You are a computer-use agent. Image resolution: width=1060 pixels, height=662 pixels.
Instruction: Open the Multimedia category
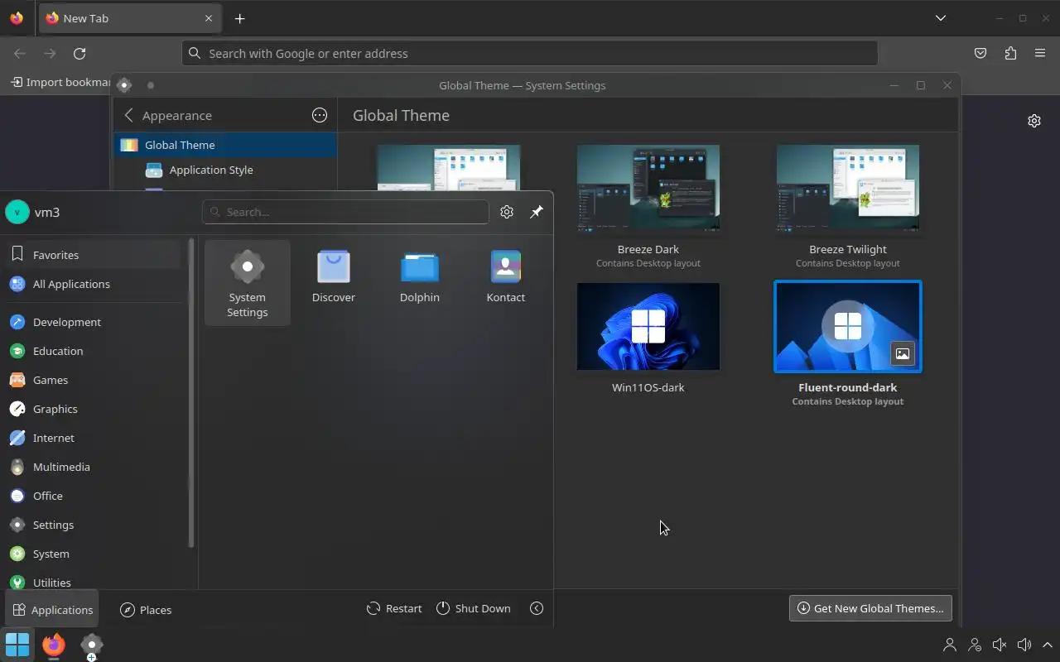[x=93, y=467]
